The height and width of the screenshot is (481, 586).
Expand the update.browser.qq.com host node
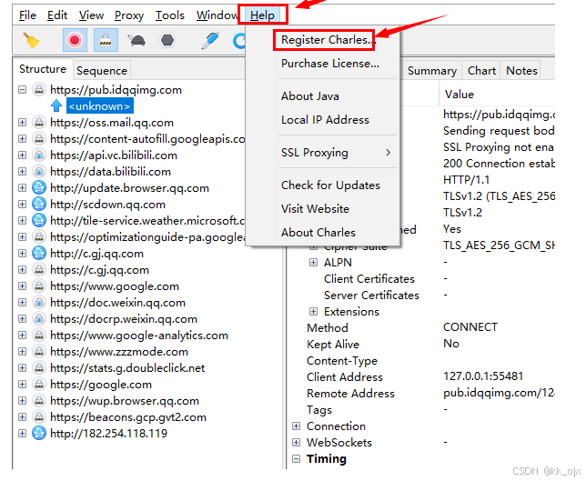[x=23, y=188]
